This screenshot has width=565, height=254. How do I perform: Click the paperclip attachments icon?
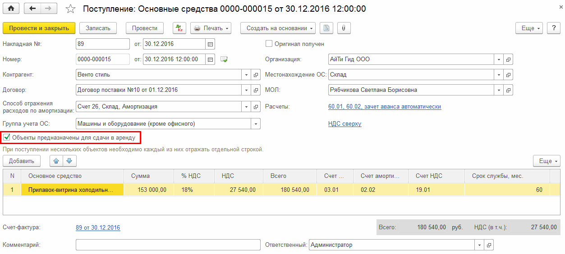[344, 28]
